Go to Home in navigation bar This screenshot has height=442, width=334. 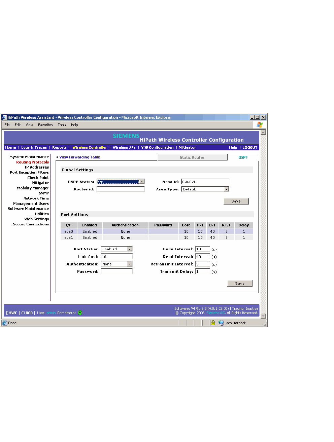10,147
